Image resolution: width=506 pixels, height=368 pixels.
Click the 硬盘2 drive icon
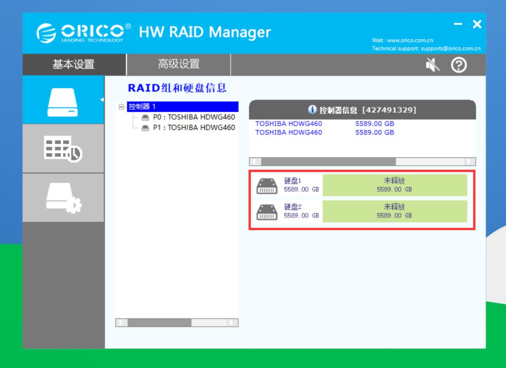point(267,212)
